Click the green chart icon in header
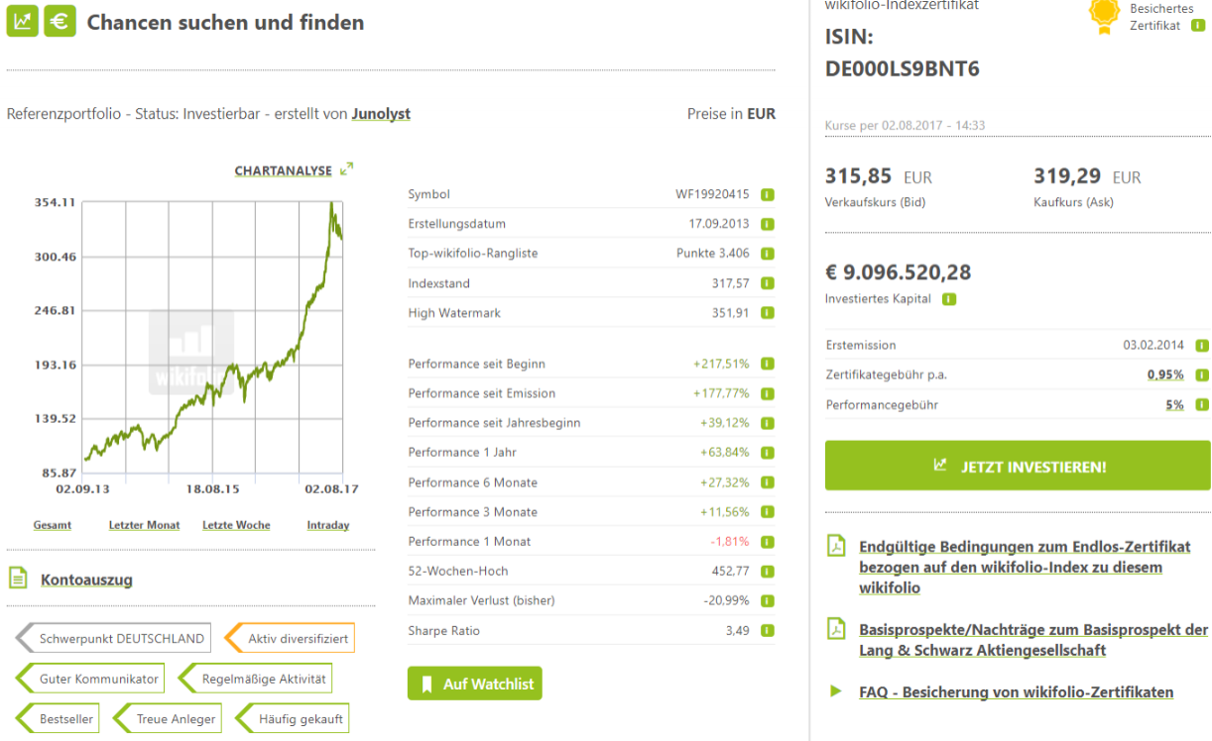 pos(22,22)
